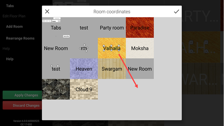The height and width of the screenshot is (126, 224).
Task: Open the Tabs sidebar item
Action: click(10, 6)
